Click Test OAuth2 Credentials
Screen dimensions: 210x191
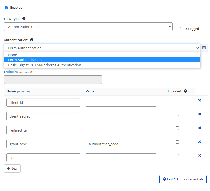pyautogui.click(x=183, y=179)
